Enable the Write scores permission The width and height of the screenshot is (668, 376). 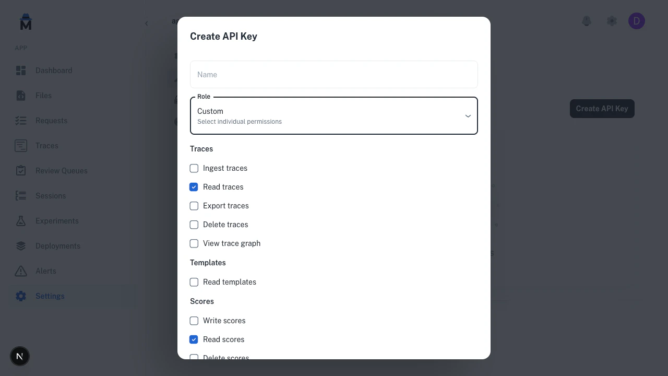194,321
